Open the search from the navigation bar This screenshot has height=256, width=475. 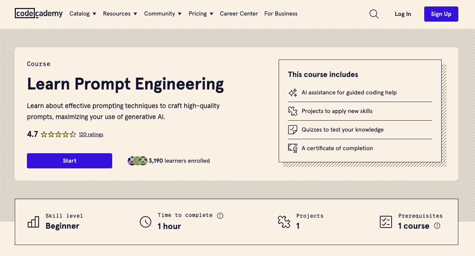pyautogui.click(x=374, y=14)
